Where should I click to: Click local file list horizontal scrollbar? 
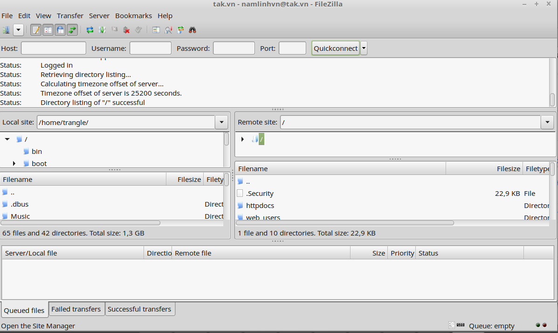tap(81, 223)
